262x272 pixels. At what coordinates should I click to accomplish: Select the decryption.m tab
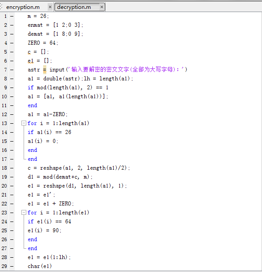pyautogui.click(x=74, y=7)
